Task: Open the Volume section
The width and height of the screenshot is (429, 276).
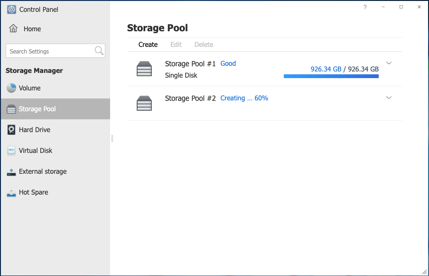Action: click(x=56, y=88)
